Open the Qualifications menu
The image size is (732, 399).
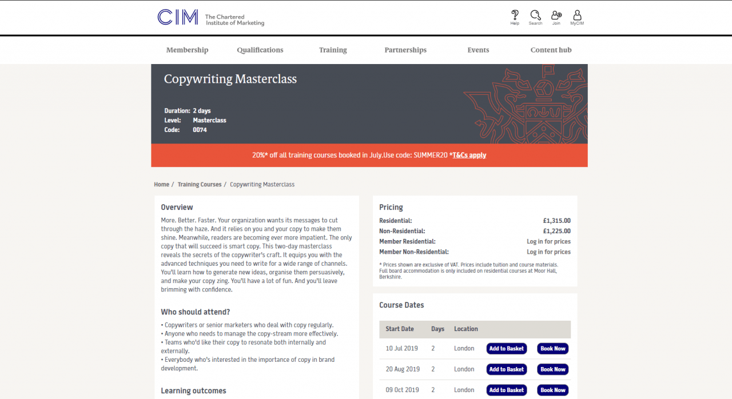click(260, 50)
